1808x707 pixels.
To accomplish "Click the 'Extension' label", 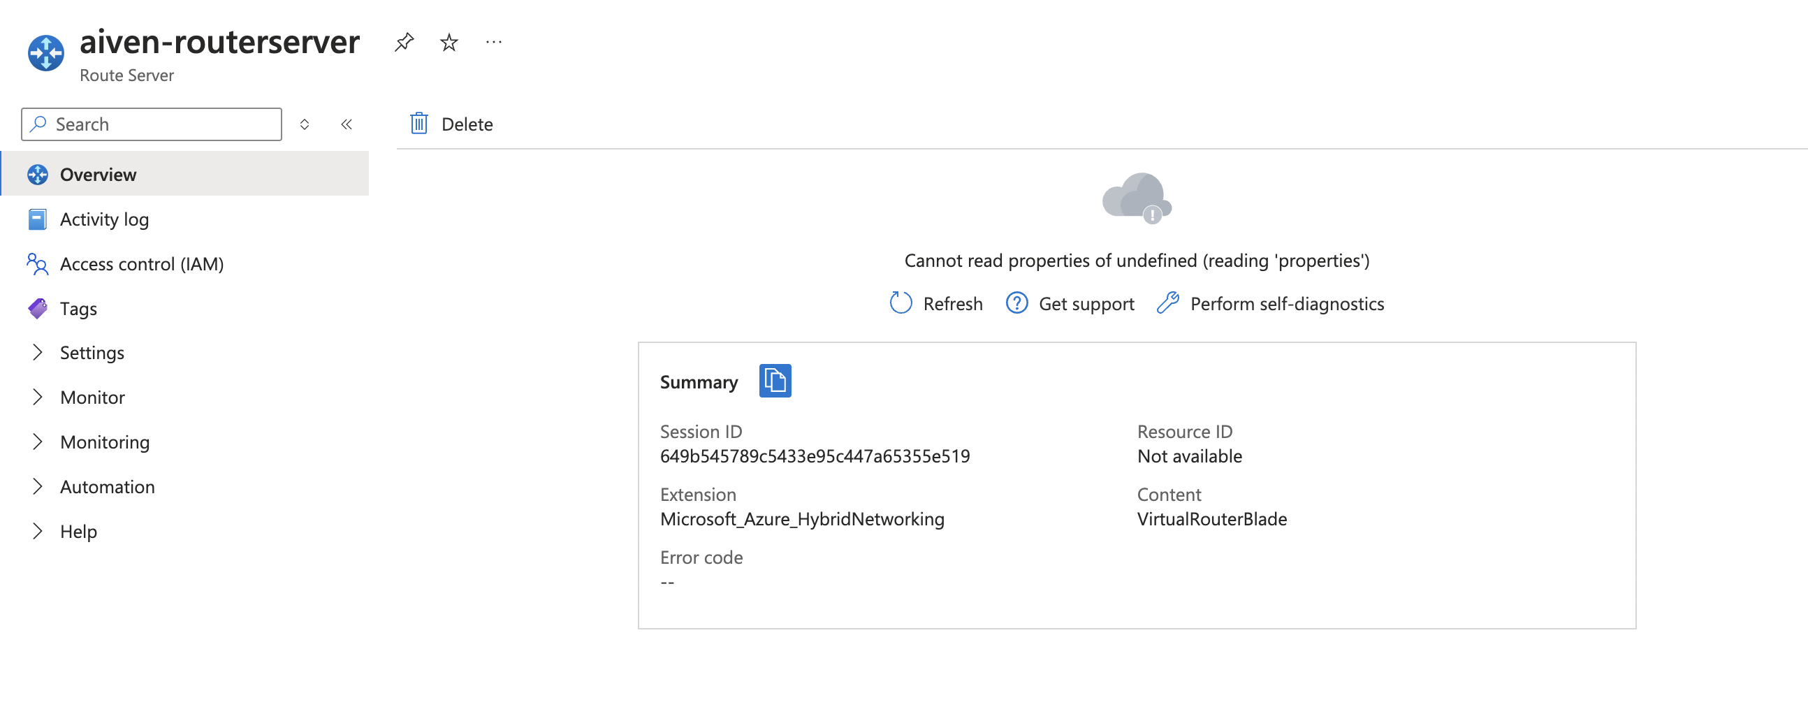I will tap(698, 495).
